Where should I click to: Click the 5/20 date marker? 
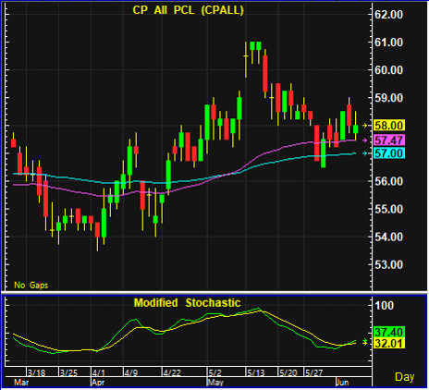pos(288,372)
